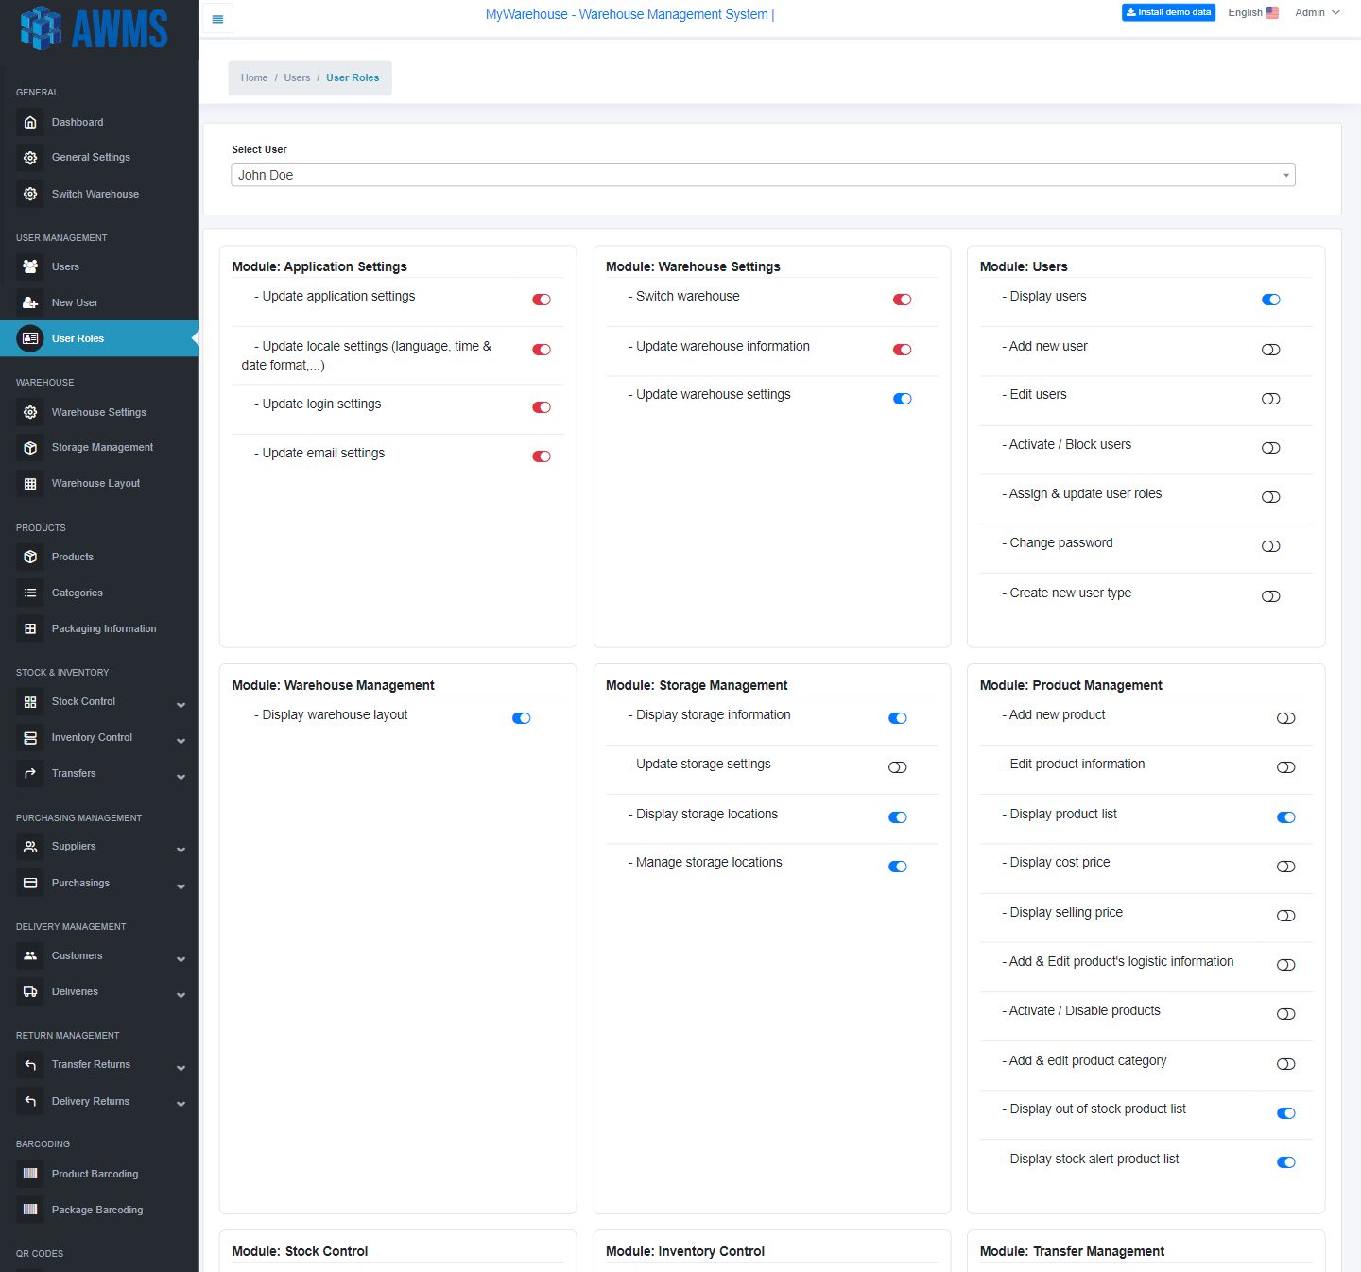
Task: Click the Install demo data button
Action: pyautogui.click(x=1168, y=12)
